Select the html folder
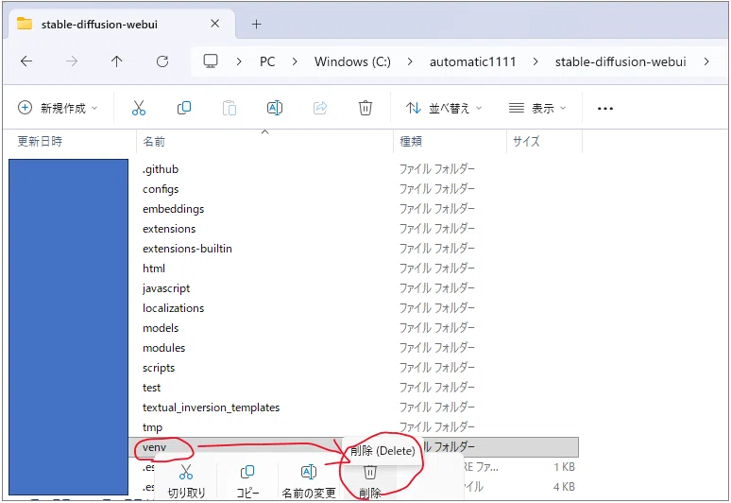This screenshot has height=503, width=731. [154, 269]
